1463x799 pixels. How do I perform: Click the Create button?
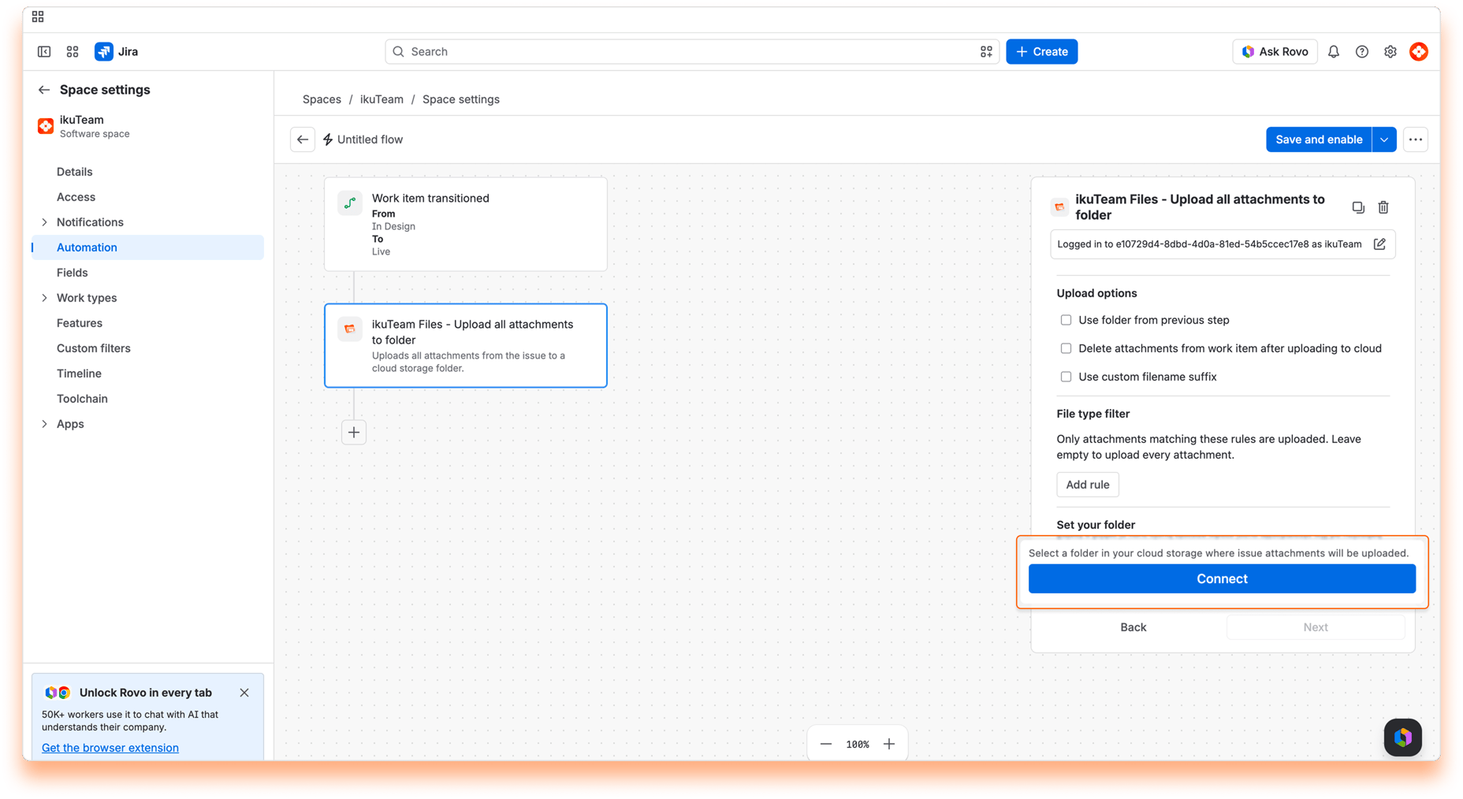(1041, 51)
